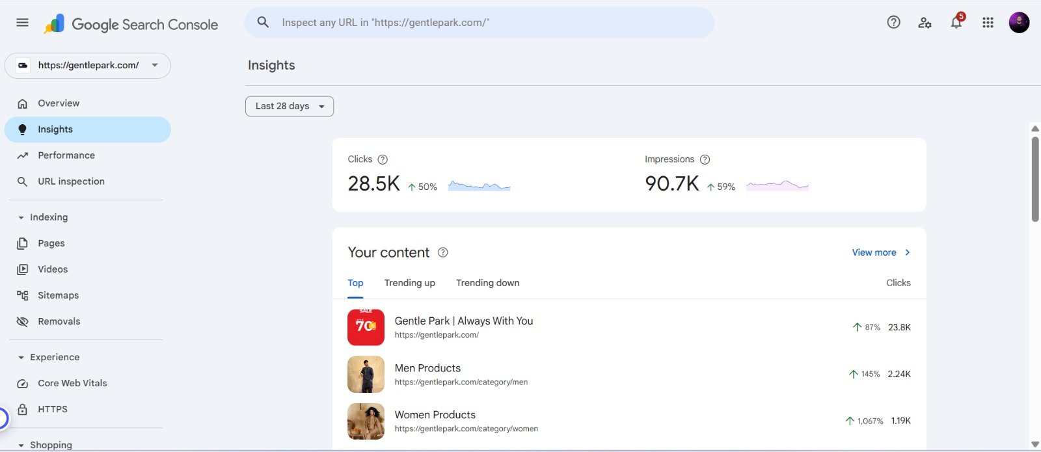Click the Clicks column header

pyautogui.click(x=899, y=283)
